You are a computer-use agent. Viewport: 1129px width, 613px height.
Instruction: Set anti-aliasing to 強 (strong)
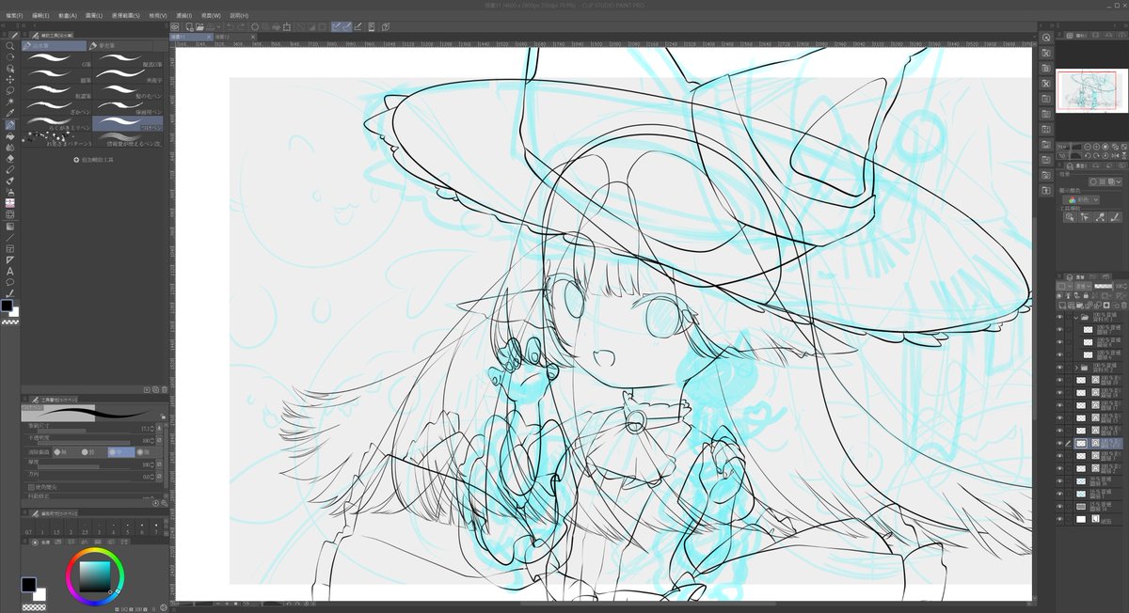(x=144, y=452)
